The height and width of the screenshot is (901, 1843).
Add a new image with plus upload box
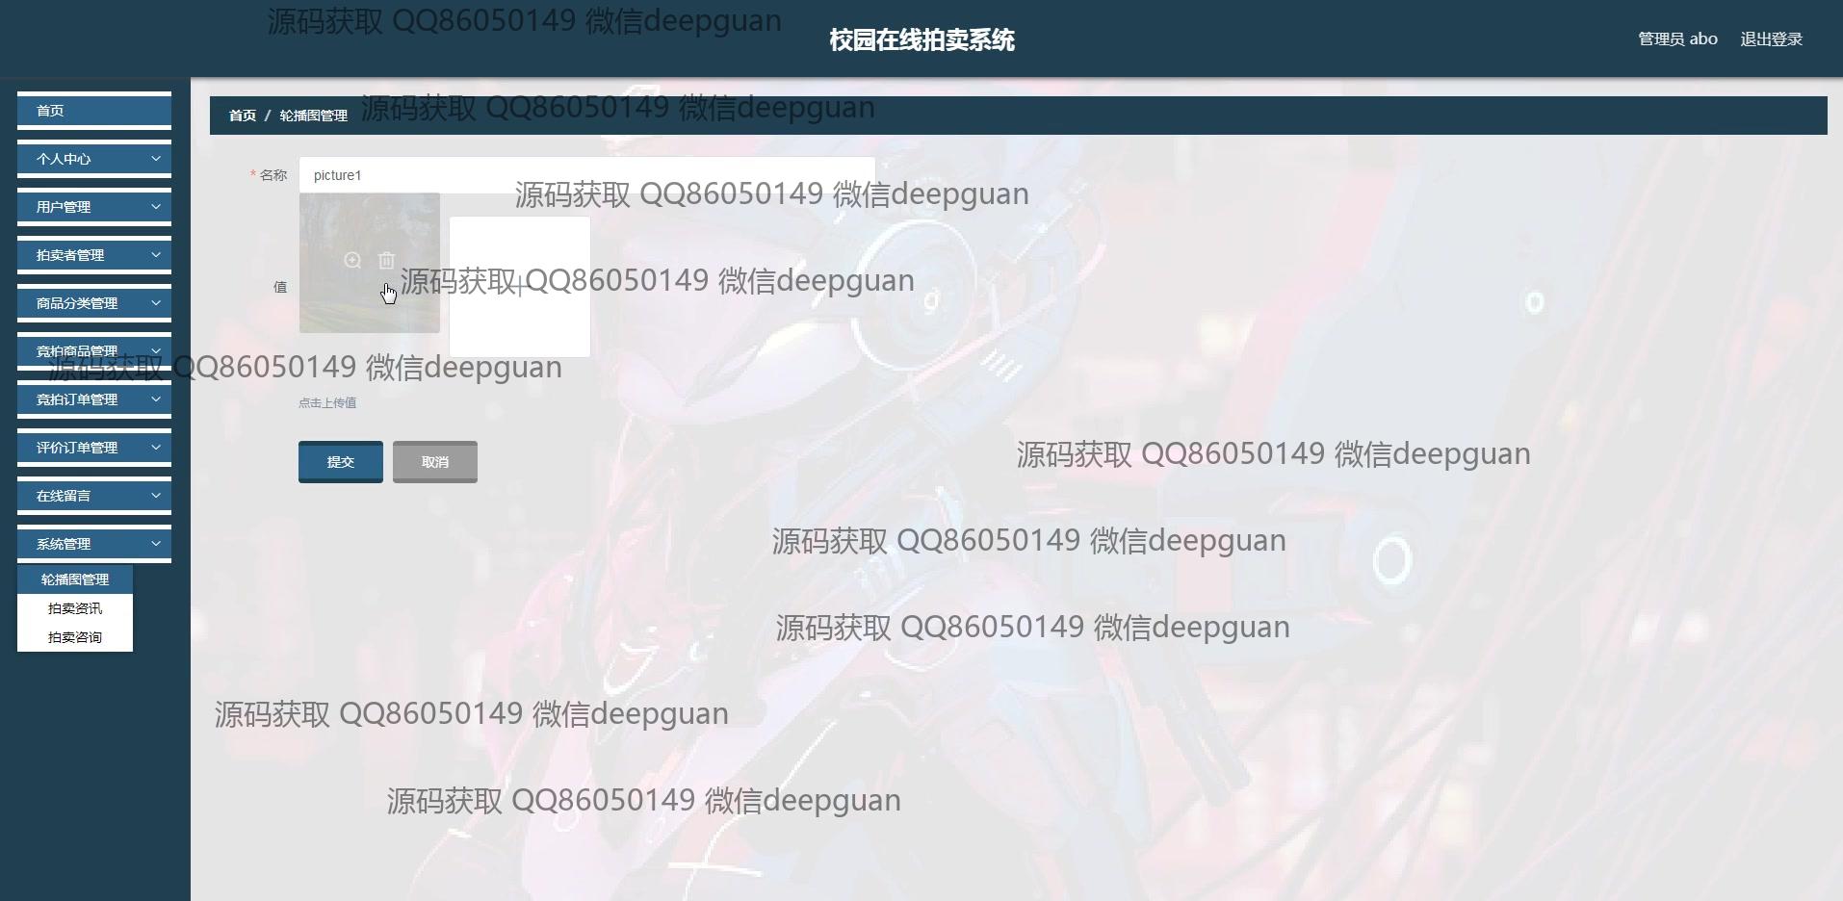(520, 287)
